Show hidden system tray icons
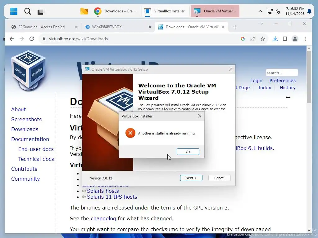This screenshot has height=238, width=318. click(x=260, y=11)
